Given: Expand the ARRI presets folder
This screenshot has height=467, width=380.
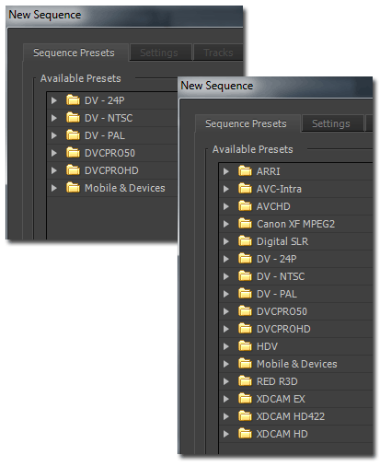Looking at the screenshot, I should pos(226,171).
